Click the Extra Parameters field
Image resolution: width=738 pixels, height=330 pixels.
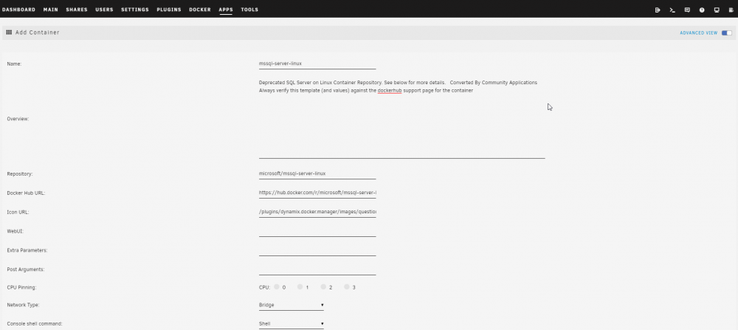point(317,250)
